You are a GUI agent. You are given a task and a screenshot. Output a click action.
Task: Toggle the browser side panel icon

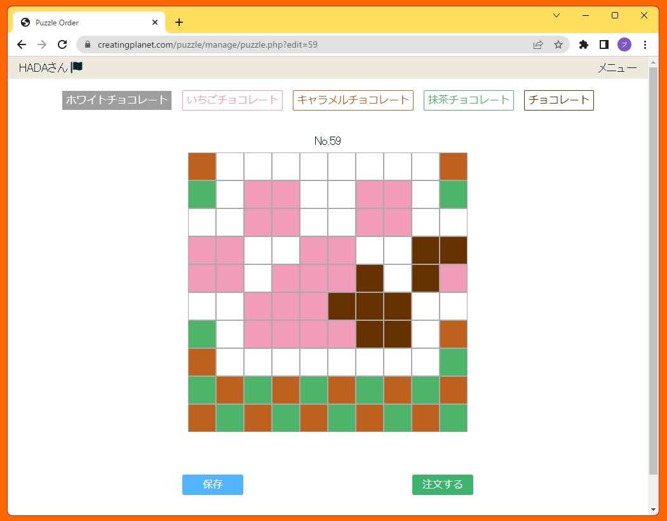(604, 44)
